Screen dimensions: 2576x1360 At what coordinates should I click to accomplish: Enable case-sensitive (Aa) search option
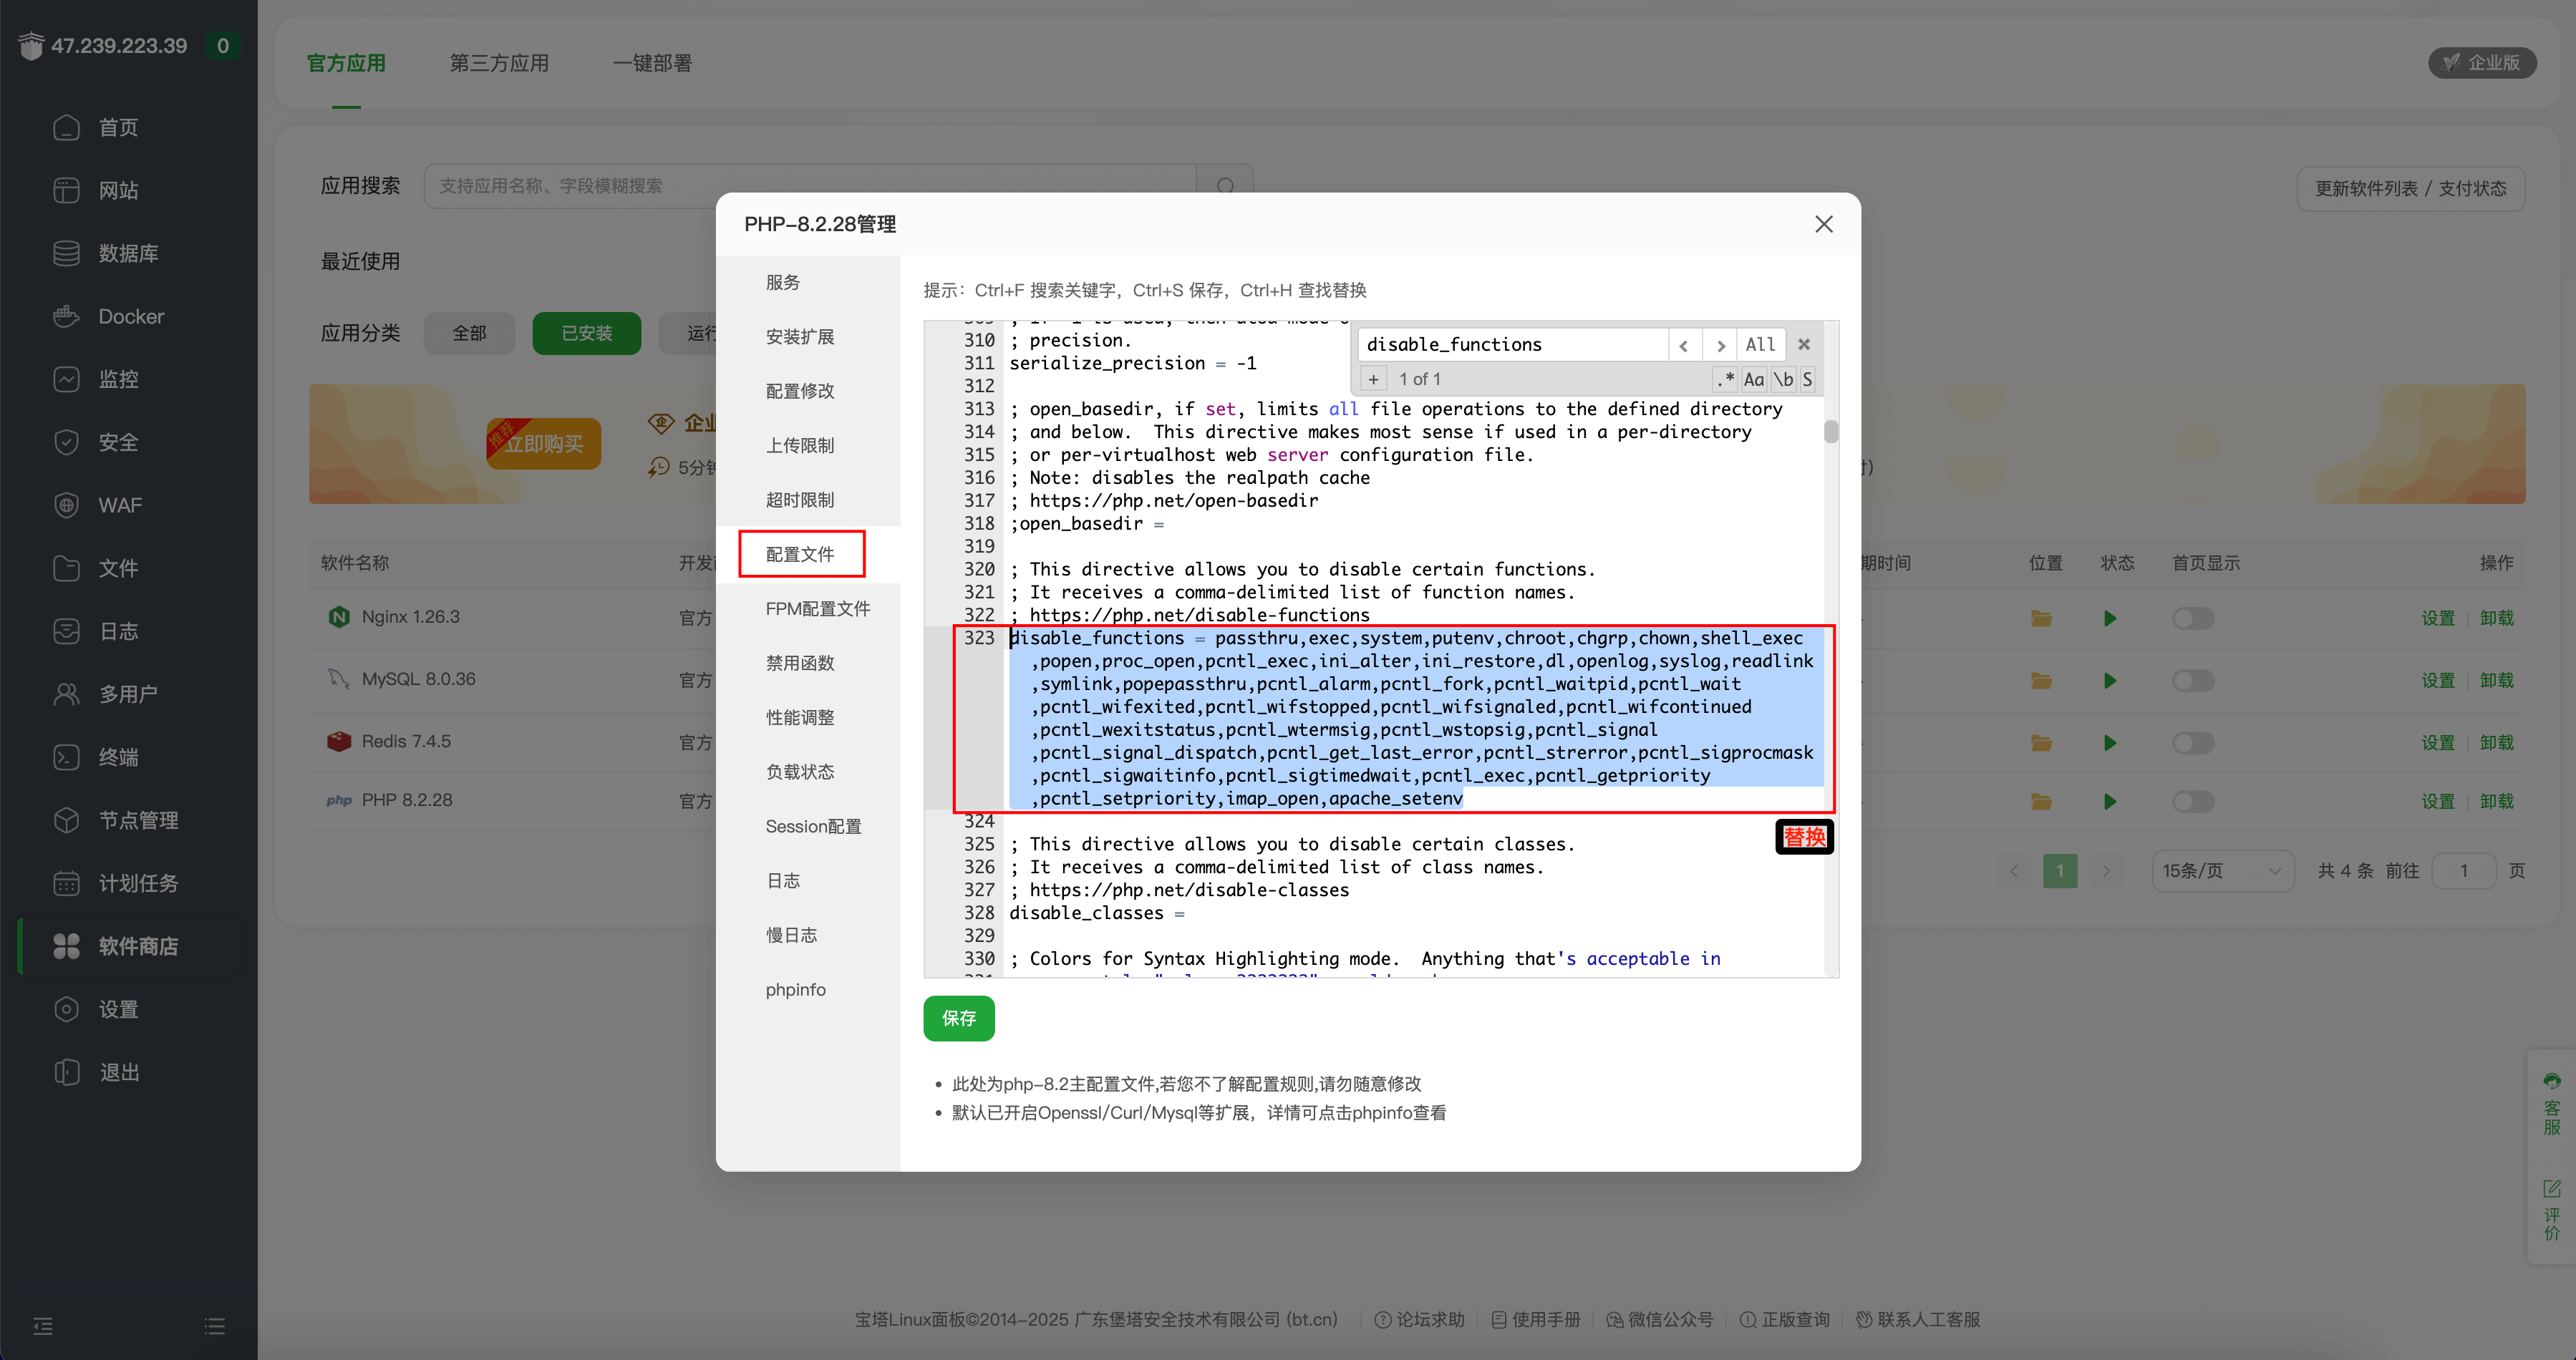point(1753,379)
